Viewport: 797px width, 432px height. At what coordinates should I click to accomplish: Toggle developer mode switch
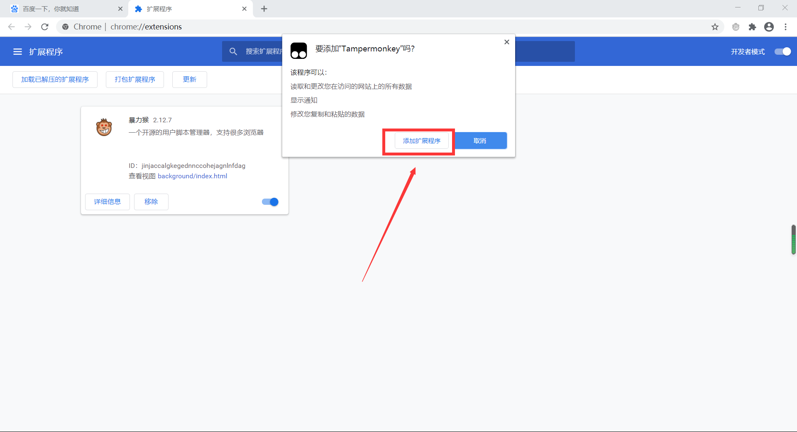(782, 51)
